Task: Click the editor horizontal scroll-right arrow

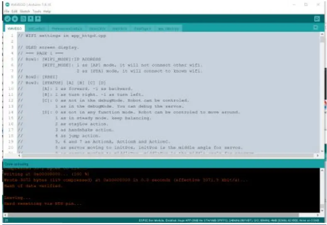Action: point(317,155)
